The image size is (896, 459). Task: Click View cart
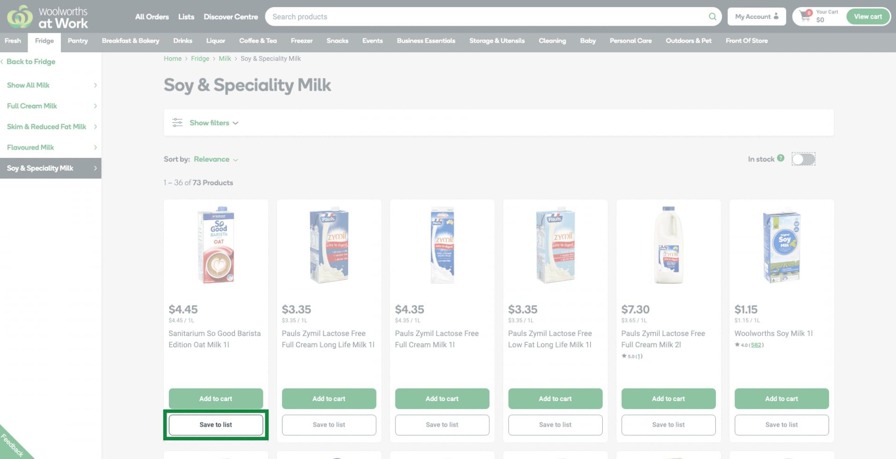point(868,16)
